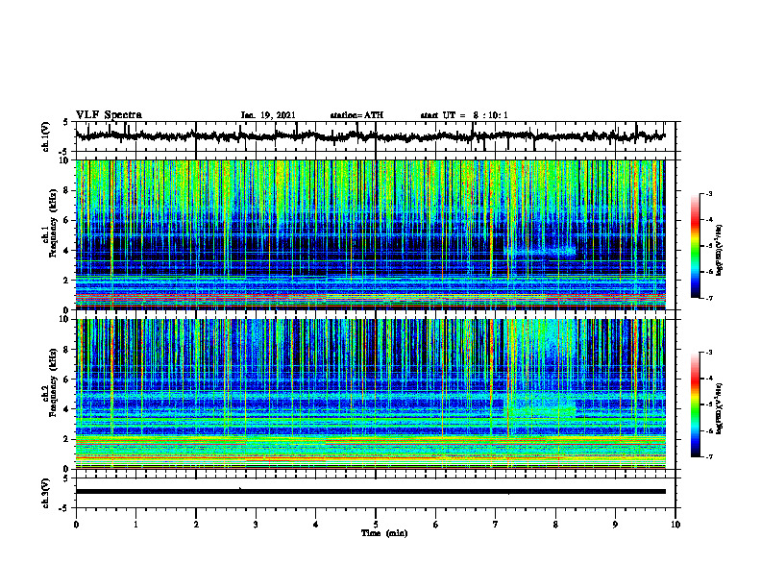Click the ch.2 emission patch near 4 kHz, minute 8
761x588 pixels.
click(541, 406)
